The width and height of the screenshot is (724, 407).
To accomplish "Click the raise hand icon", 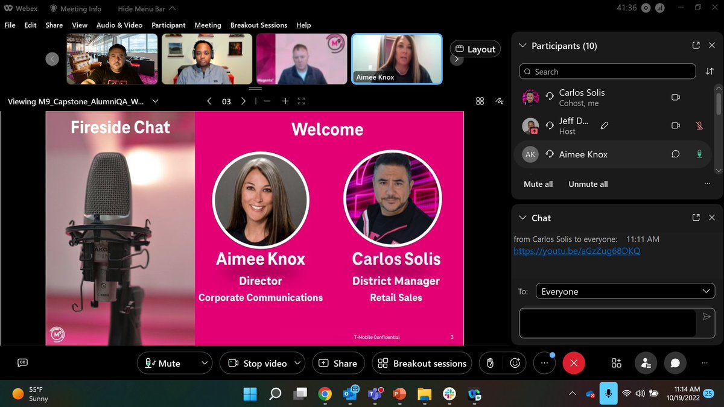I will tap(491, 363).
